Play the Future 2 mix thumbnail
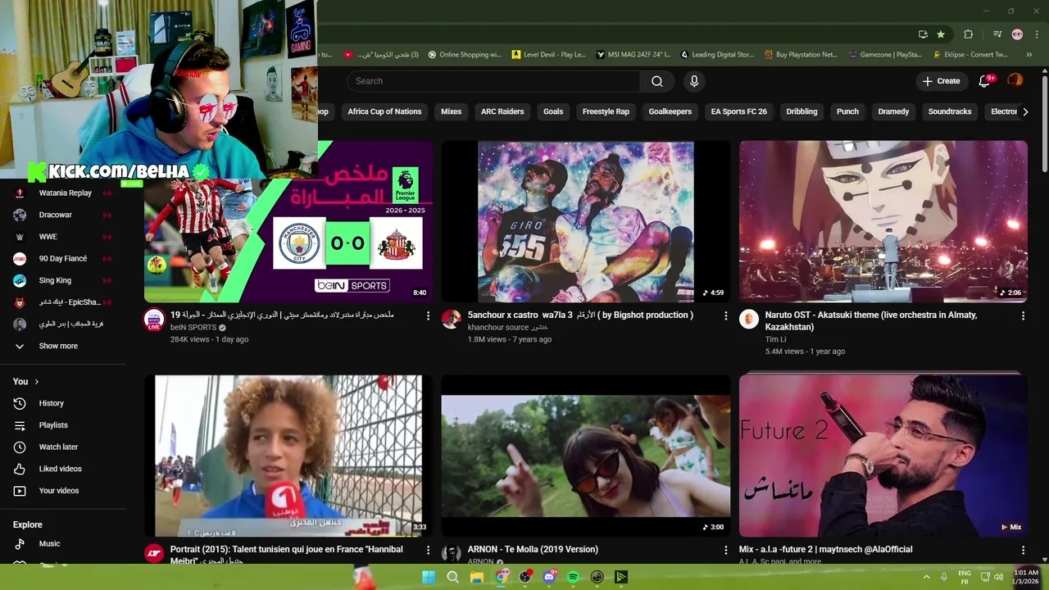This screenshot has width=1049, height=590. click(883, 456)
